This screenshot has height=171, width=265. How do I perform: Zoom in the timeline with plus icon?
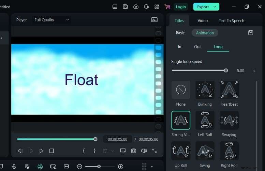(x=120, y=167)
